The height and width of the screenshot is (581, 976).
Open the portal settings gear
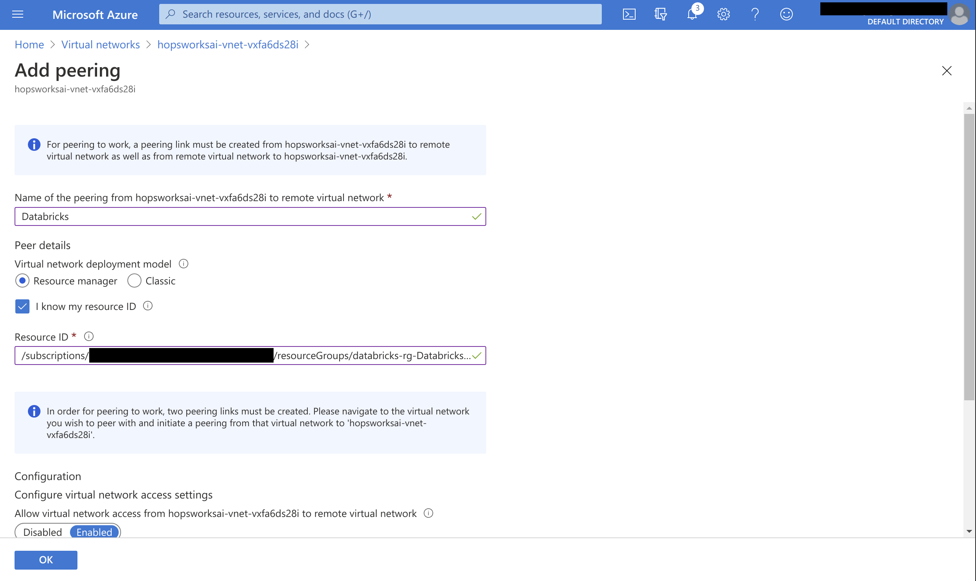pos(723,14)
